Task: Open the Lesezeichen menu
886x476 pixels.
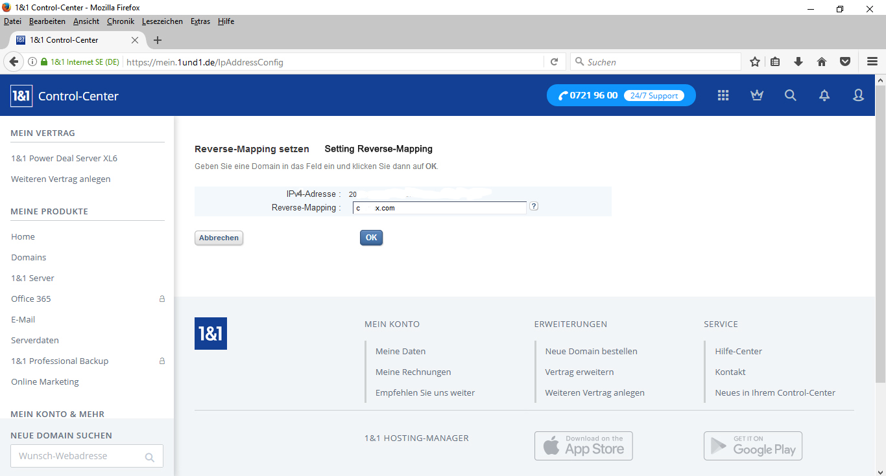Action: pos(162,21)
